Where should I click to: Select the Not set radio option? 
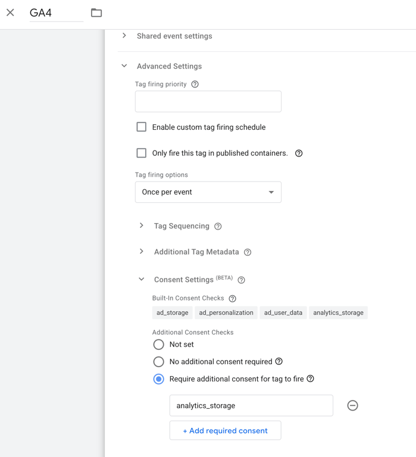(158, 345)
